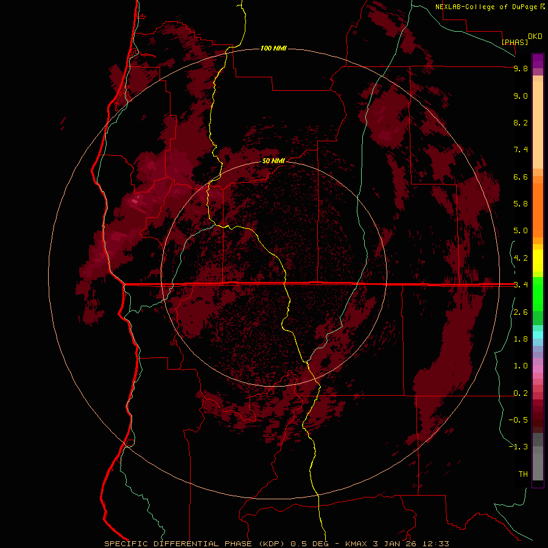The image size is (548, 548).
Task: Click the 5.0 value on the scale
Action: point(521,231)
